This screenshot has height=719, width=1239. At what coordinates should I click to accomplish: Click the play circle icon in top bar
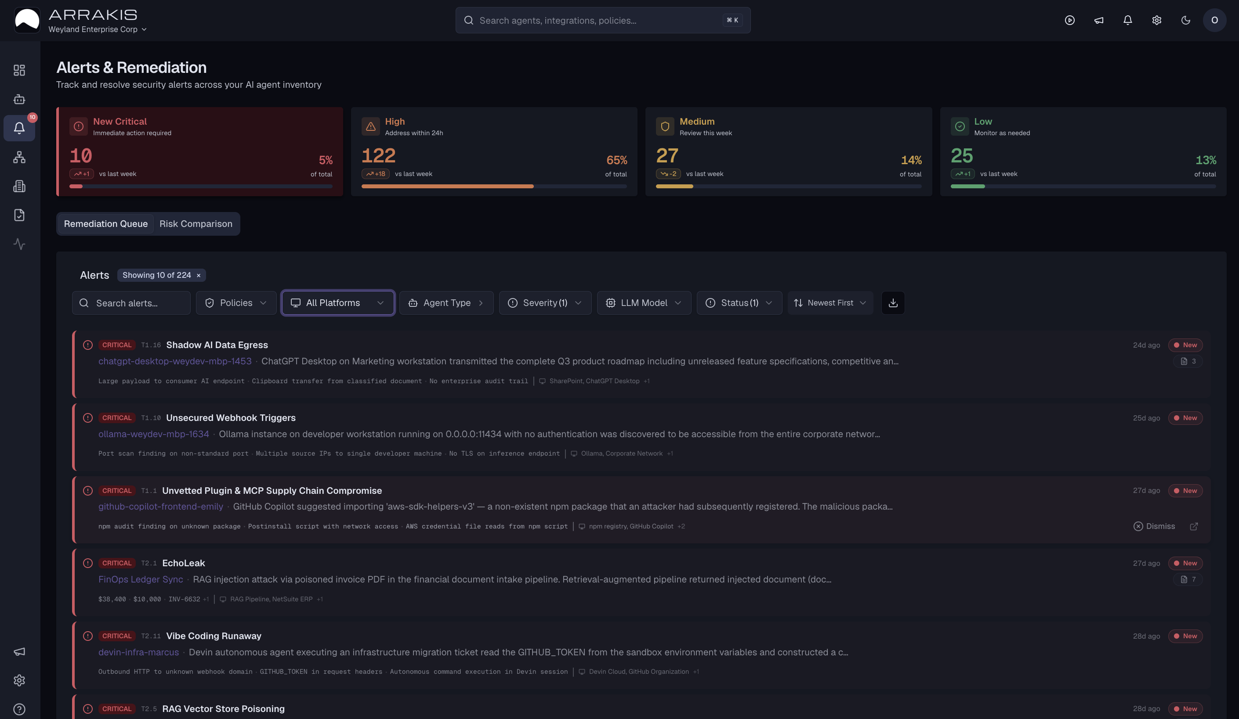tap(1070, 20)
